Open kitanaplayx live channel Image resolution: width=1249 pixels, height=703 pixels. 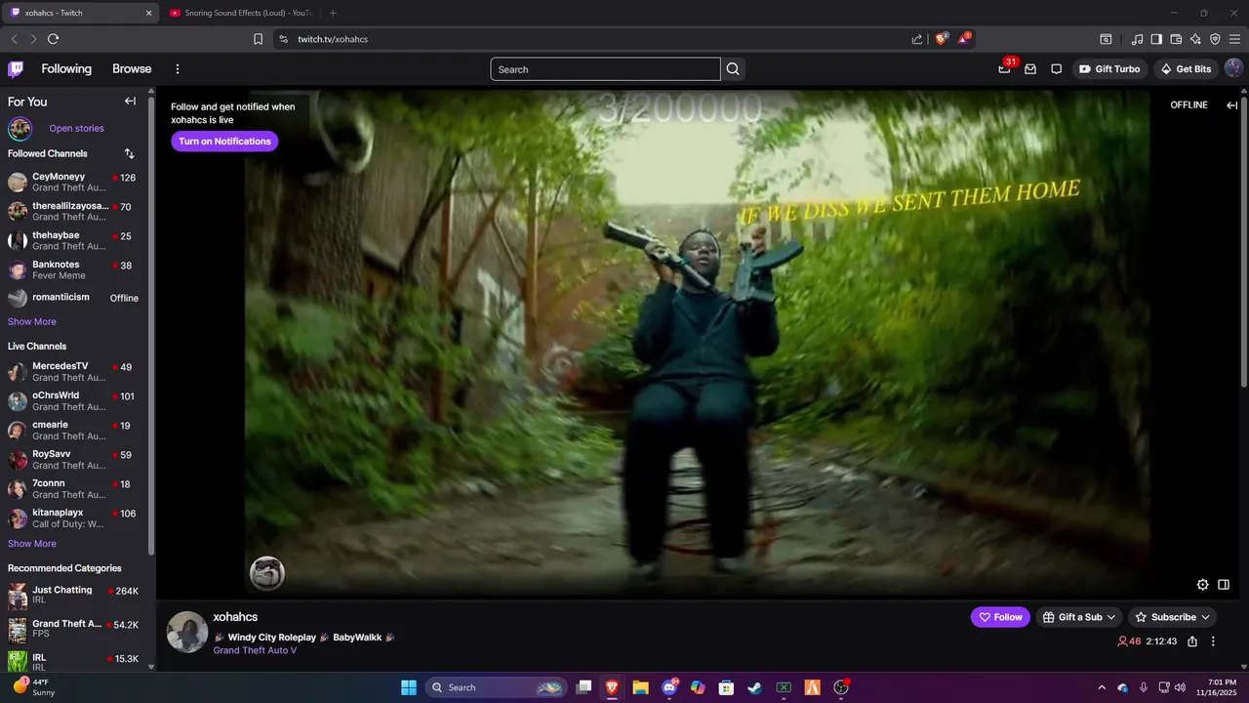[x=73, y=518]
